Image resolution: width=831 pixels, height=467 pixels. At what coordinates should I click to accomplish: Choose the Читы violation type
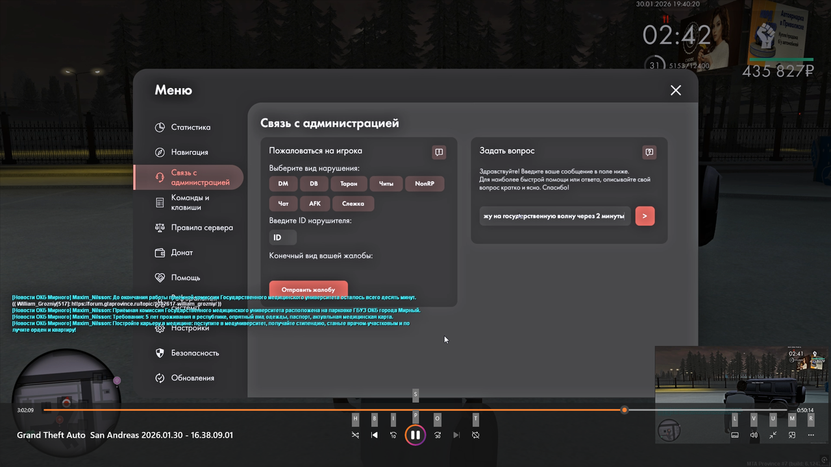point(386,184)
